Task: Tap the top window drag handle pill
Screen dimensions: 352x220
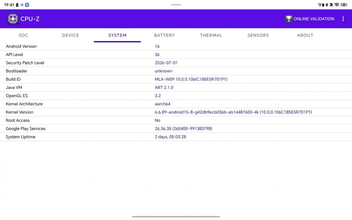Action: pos(176,5)
